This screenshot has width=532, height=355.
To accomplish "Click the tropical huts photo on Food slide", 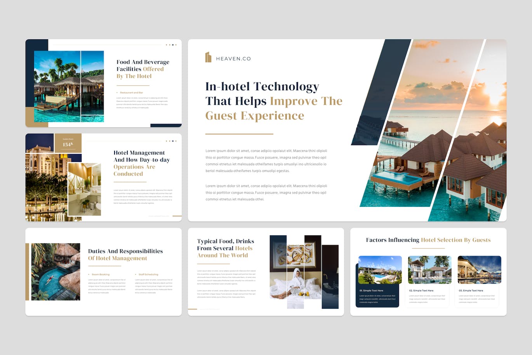I will tap(69, 86).
